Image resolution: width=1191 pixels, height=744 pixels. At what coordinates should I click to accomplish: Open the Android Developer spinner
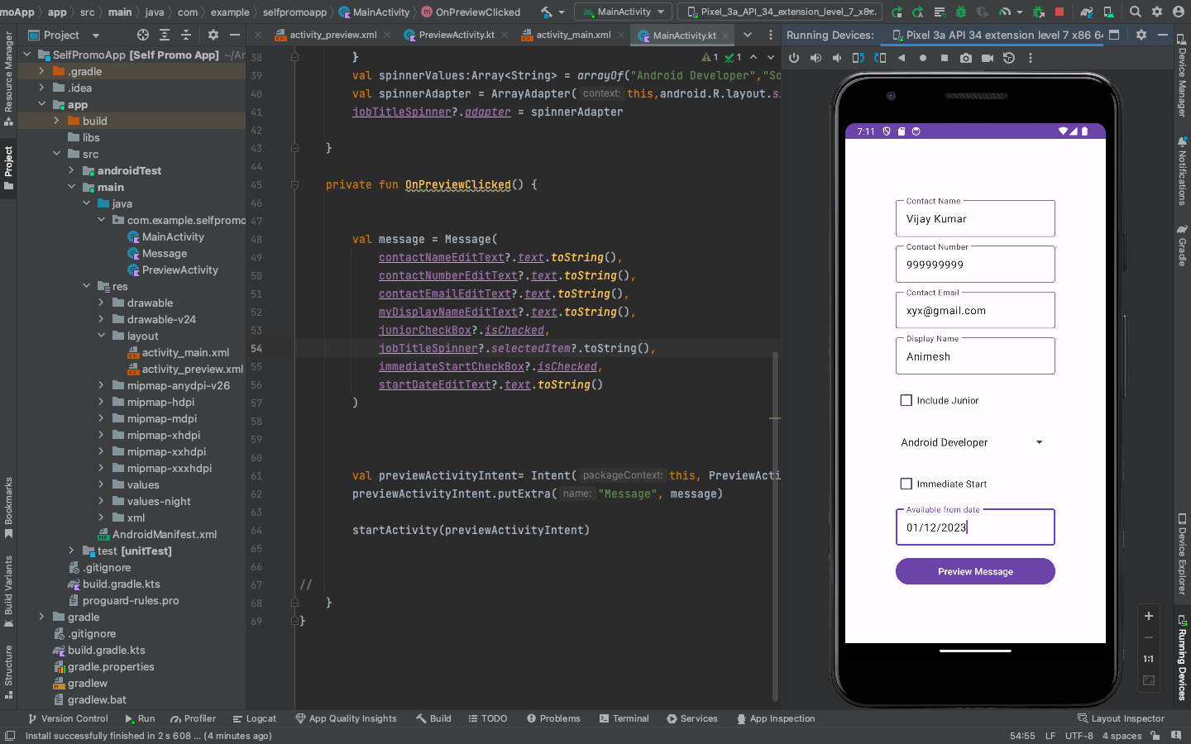tap(974, 442)
